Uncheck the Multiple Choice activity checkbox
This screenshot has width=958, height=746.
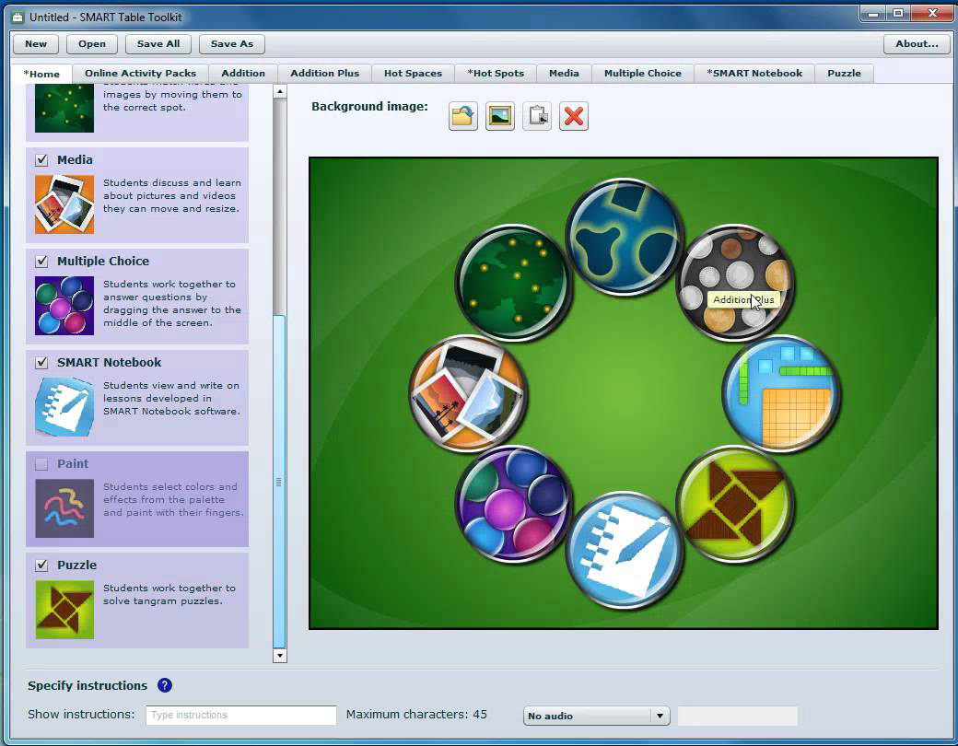tap(41, 262)
